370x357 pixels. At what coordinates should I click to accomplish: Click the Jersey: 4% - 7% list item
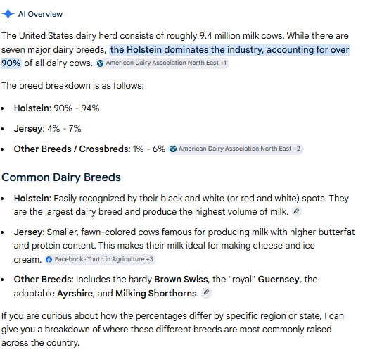pos(47,129)
